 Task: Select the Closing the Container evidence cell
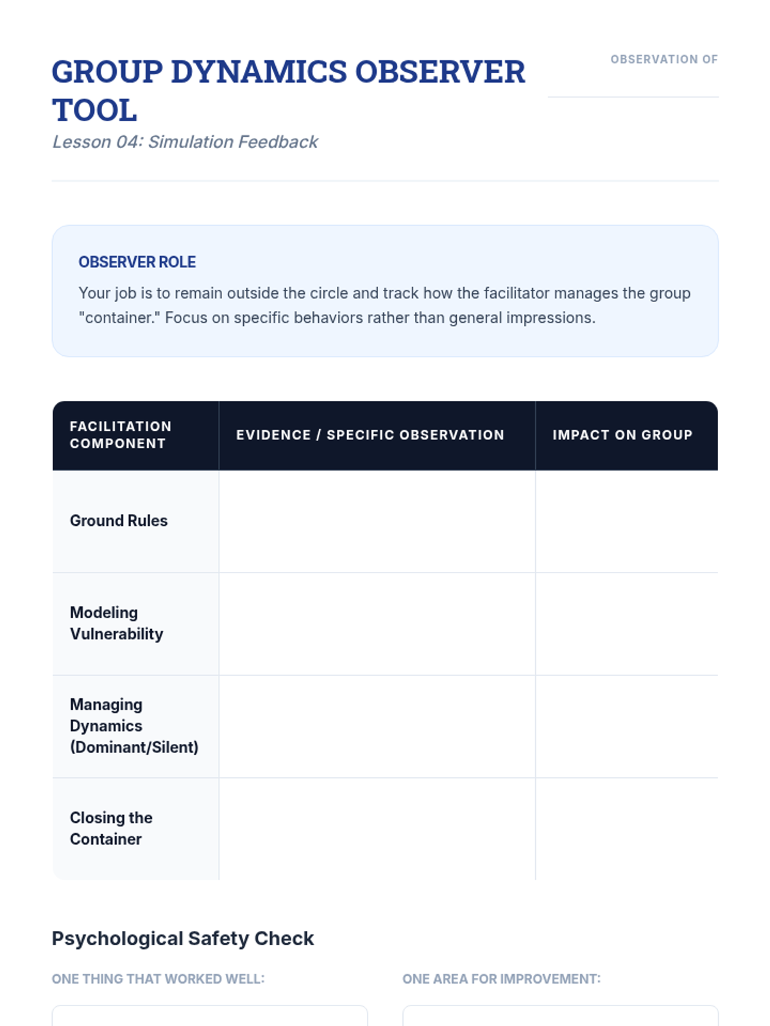coord(377,829)
